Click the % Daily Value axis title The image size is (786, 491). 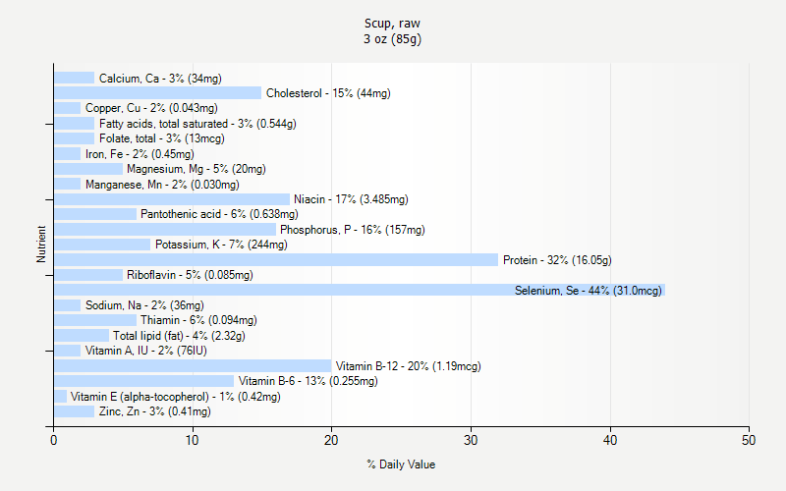pyautogui.click(x=401, y=464)
